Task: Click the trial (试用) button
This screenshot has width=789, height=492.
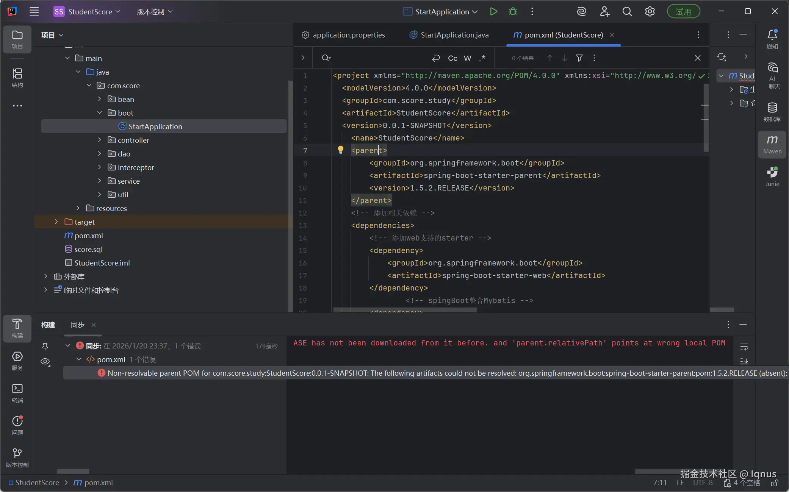Action: (x=683, y=12)
